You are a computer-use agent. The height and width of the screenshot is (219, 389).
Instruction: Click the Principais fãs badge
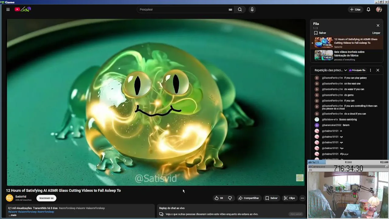click(x=357, y=70)
